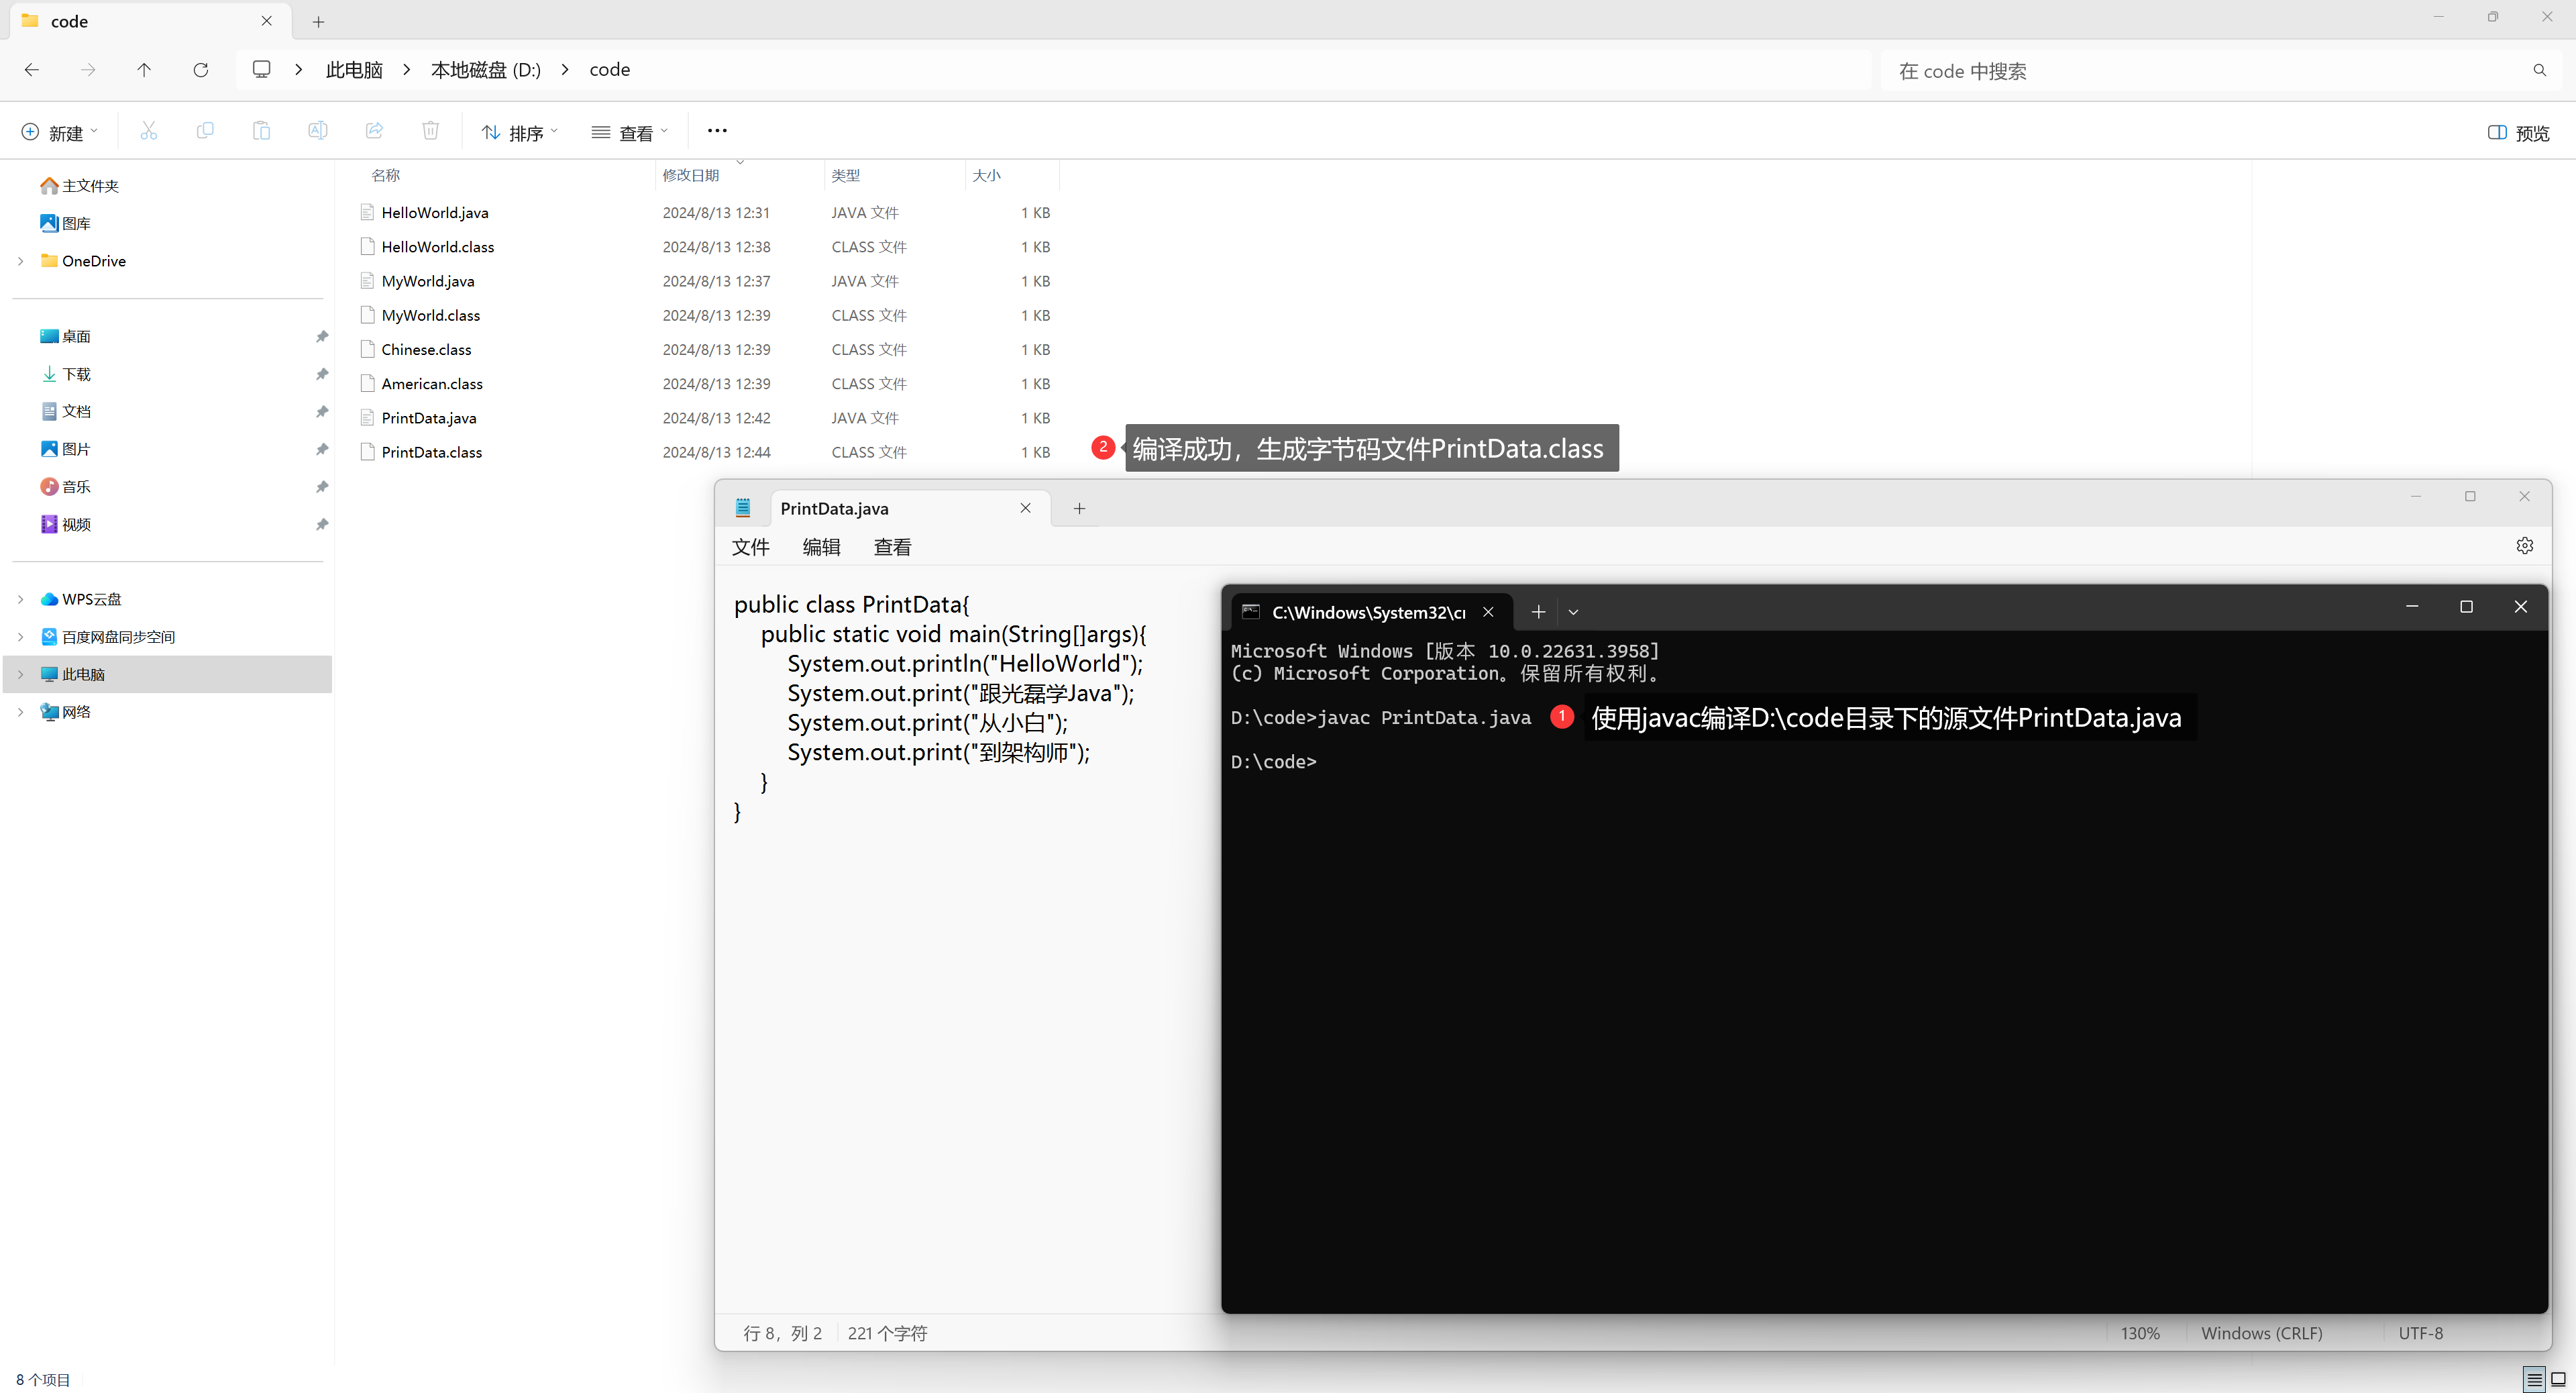Click the Cut scissors icon
The height and width of the screenshot is (1393, 2576).
point(149,131)
